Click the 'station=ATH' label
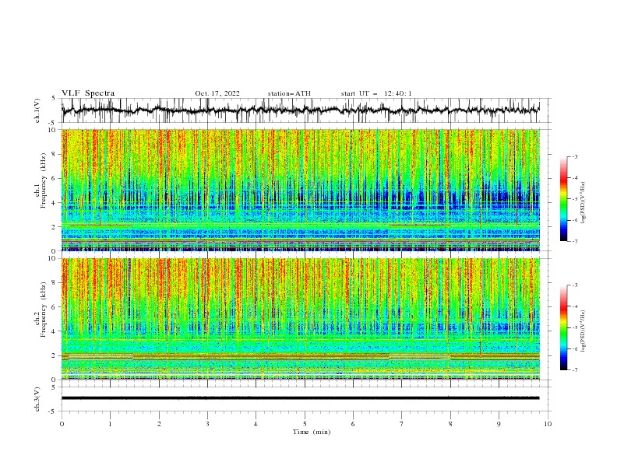 click(x=289, y=93)
